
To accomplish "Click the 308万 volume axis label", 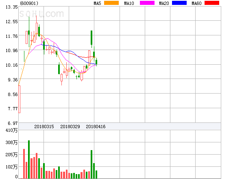I will 11,142.
